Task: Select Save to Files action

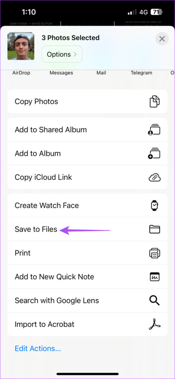Action: (87, 229)
